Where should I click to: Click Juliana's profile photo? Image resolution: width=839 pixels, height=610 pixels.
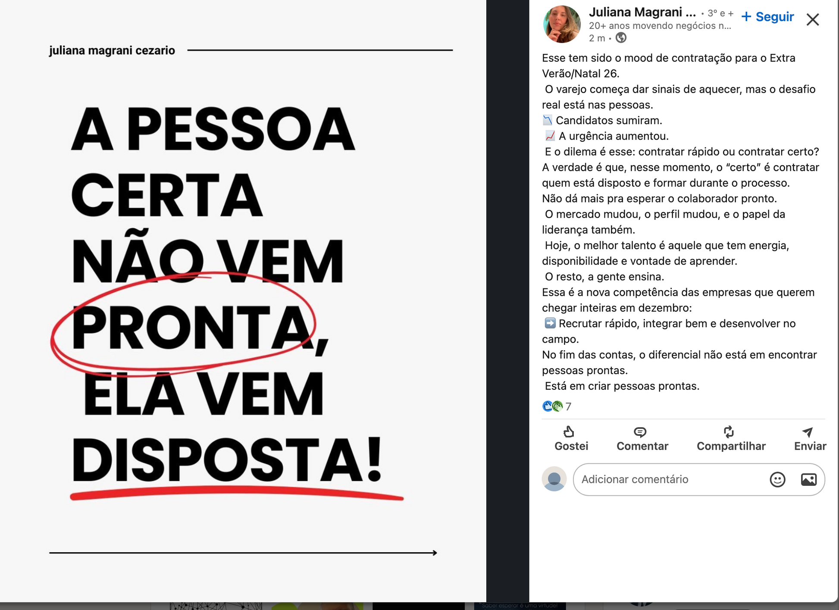pyautogui.click(x=561, y=24)
